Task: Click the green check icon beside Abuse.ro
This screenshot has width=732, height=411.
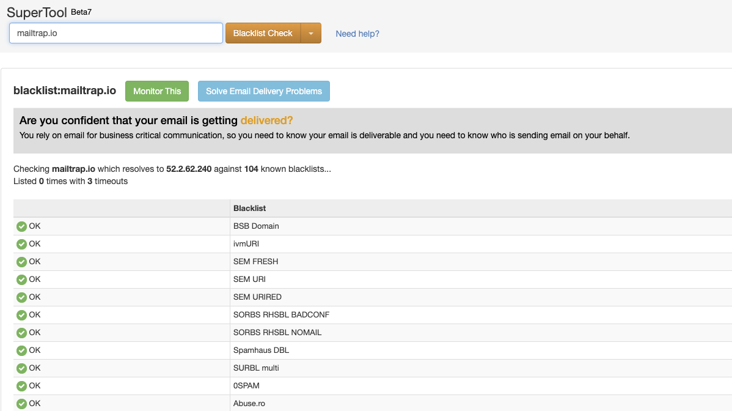Action: (x=21, y=404)
